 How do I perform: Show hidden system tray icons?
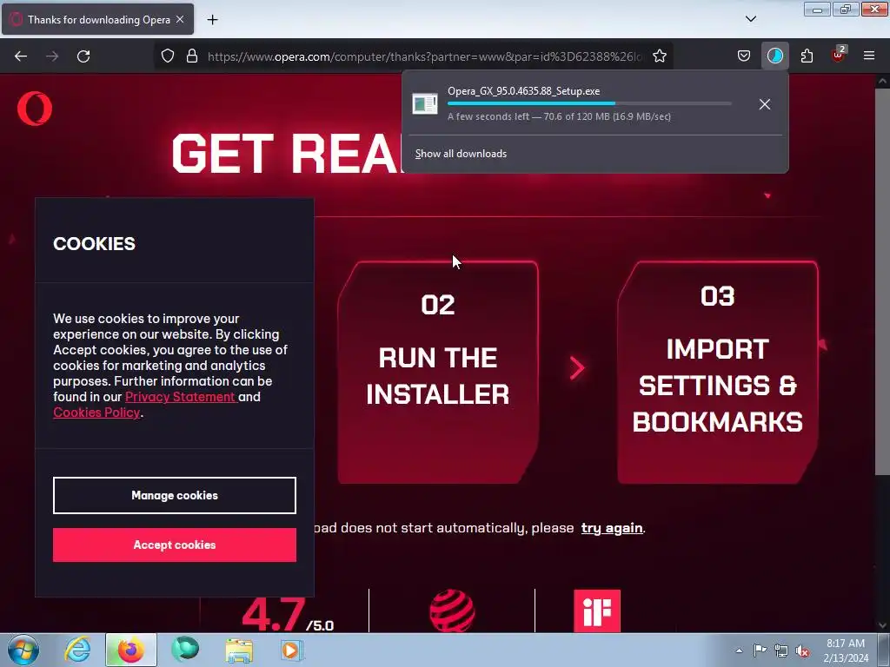click(x=739, y=651)
